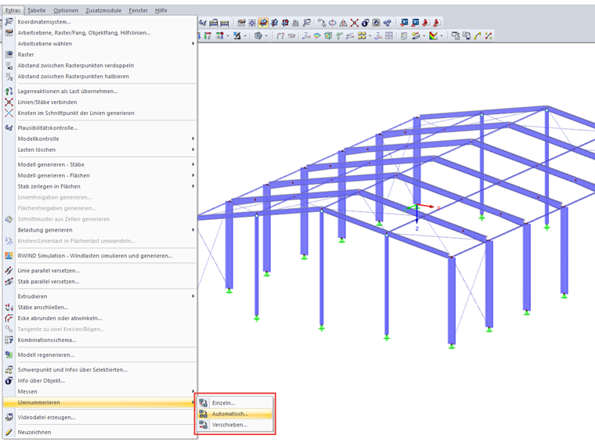Screen dimensions: 595x446
Task: Open the Extras menu in the menu bar
Action: point(13,10)
